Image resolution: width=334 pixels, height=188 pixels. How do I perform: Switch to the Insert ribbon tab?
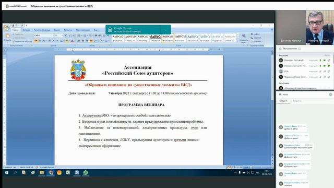27,30
